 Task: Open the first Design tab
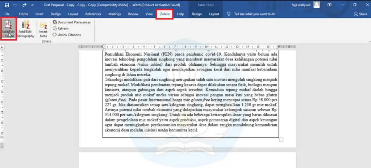55,14
